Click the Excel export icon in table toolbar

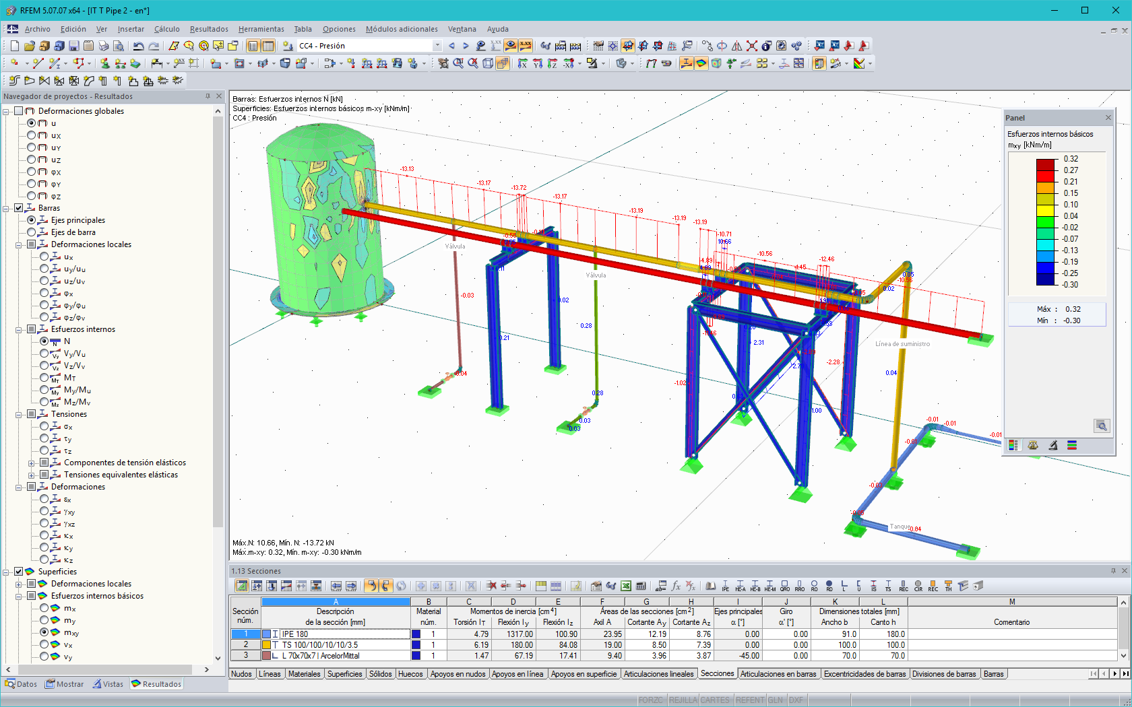[x=626, y=586]
